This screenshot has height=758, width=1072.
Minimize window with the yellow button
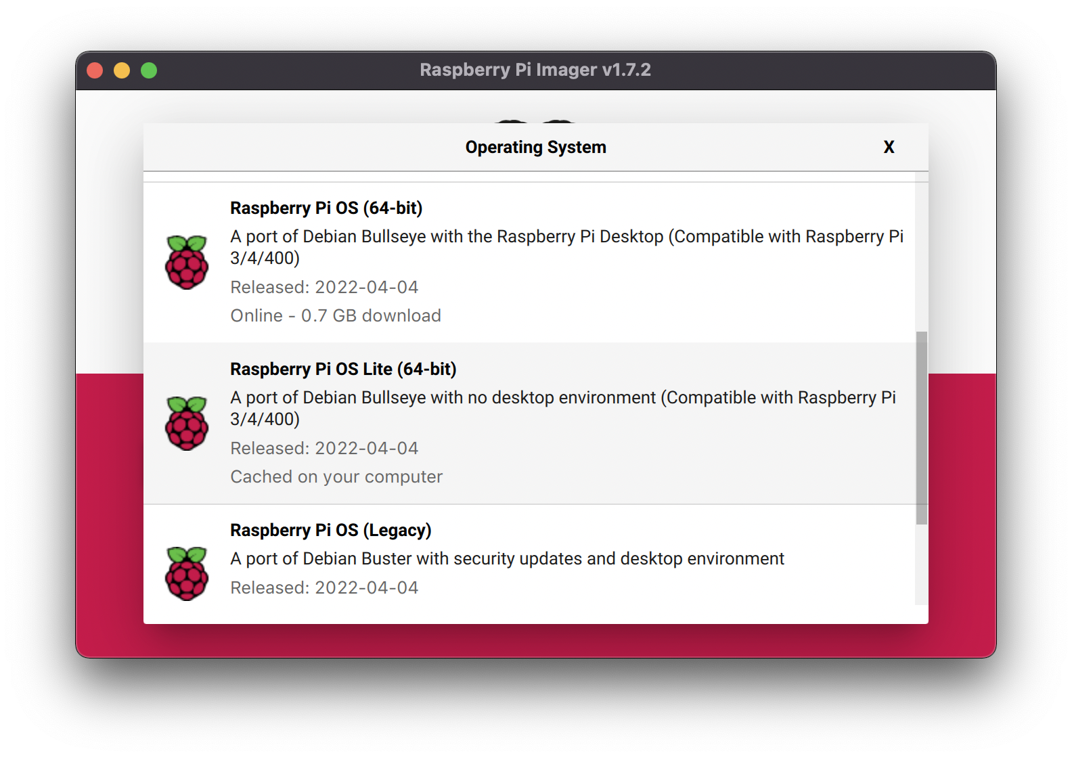[122, 70]
